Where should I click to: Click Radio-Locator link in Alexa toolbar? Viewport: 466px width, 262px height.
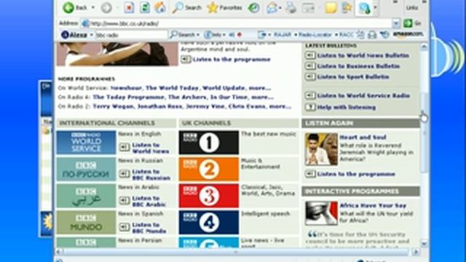click(x=315, y=35)
